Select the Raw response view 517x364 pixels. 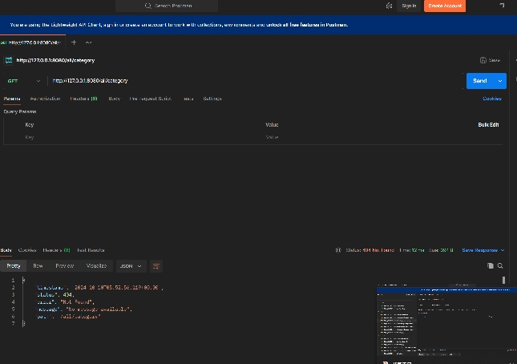pos(38,265)
